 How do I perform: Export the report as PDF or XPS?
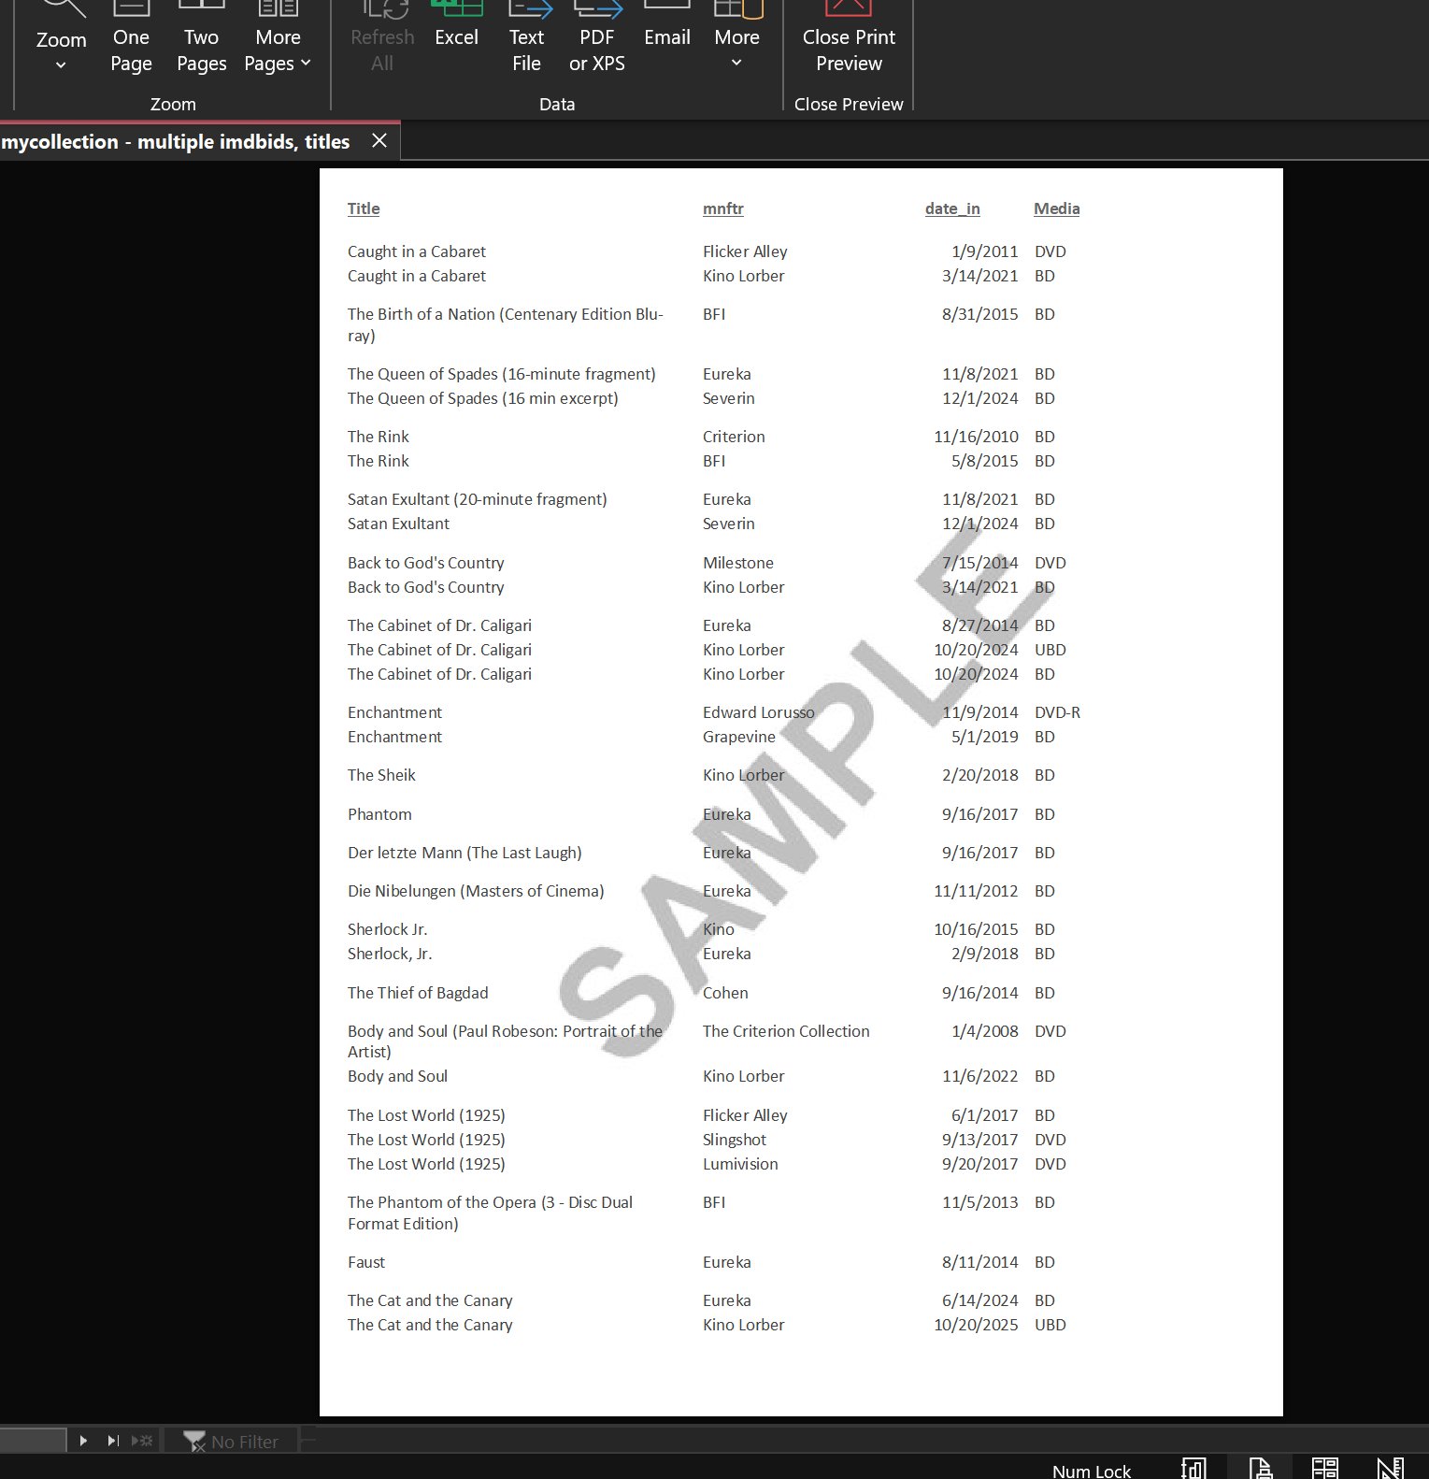[x=597, y=39]
